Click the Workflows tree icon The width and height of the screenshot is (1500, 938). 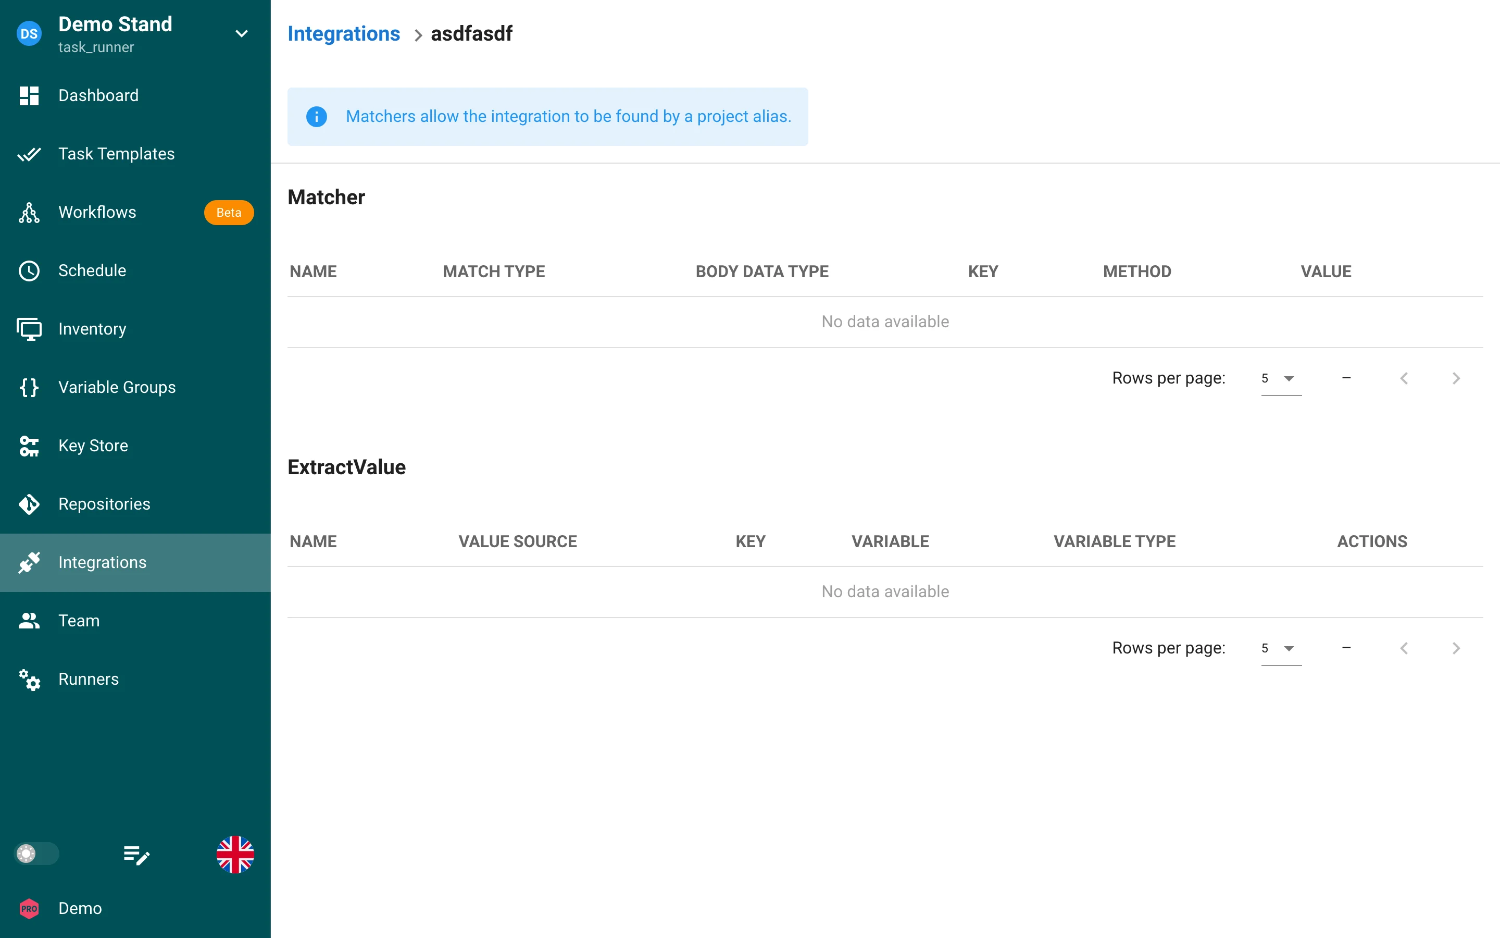tap(29, 212)
